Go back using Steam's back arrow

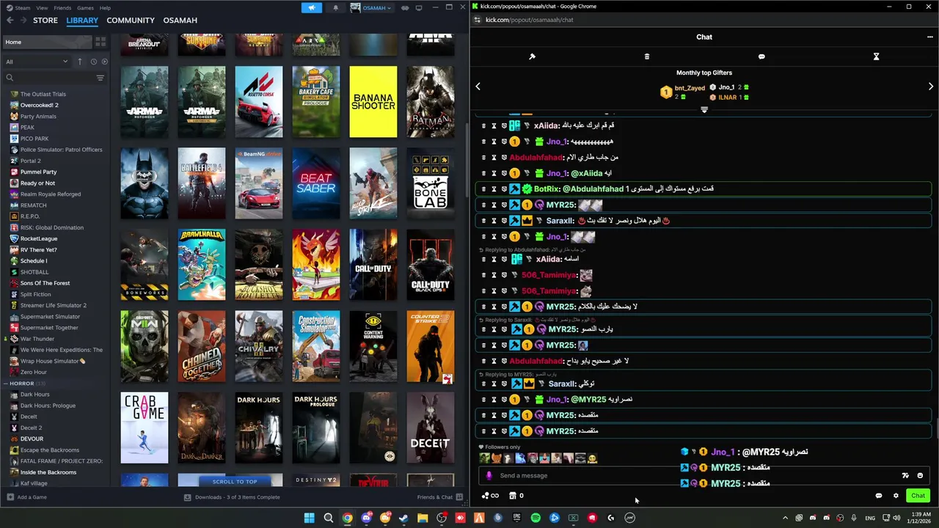[10, 20]
